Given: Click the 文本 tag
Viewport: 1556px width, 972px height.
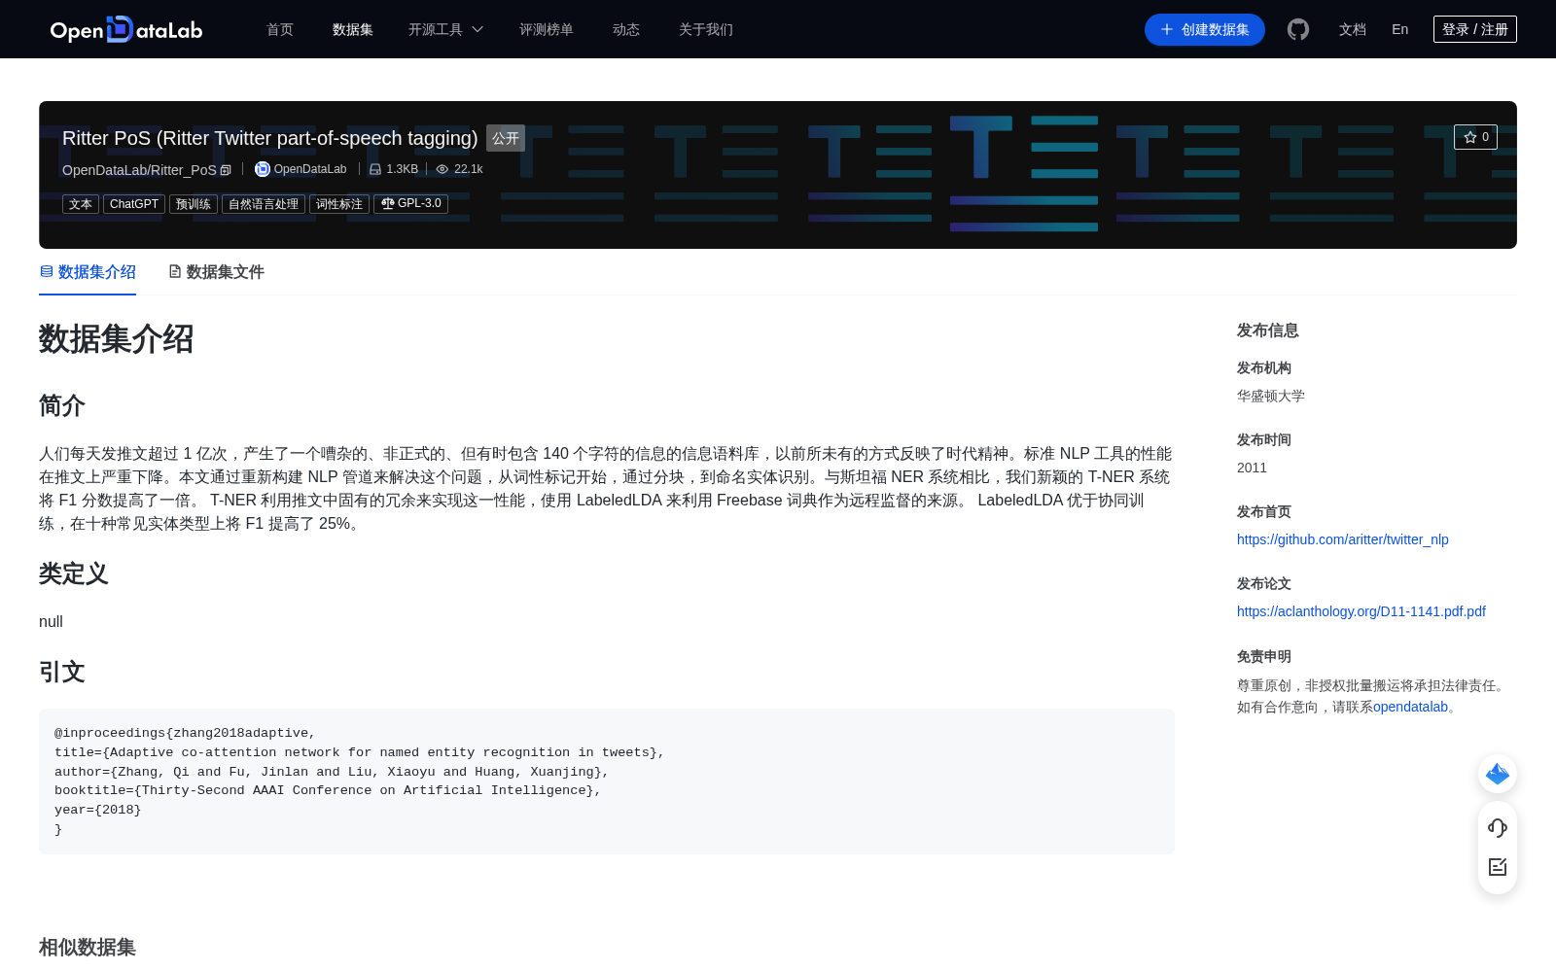Looking at the screenshot, I should point(81,204).
